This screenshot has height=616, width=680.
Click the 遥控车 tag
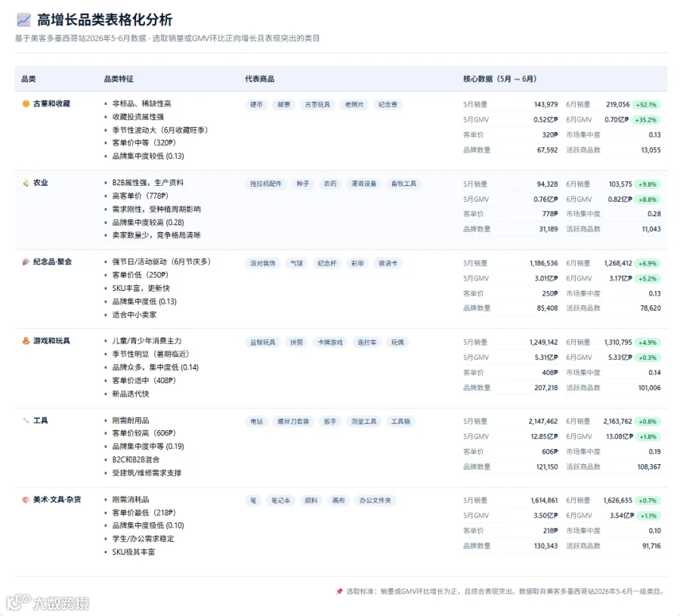tap(367, 342)
